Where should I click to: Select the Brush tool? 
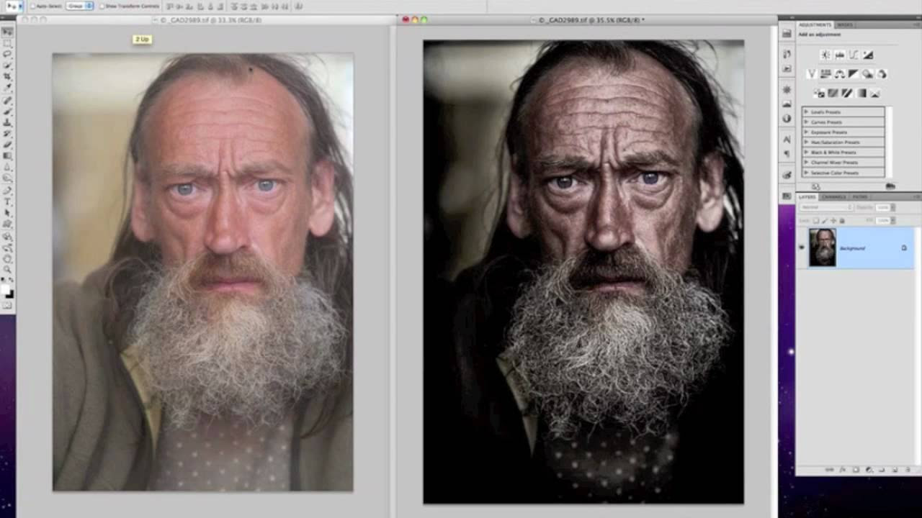[x=7, y=111]
